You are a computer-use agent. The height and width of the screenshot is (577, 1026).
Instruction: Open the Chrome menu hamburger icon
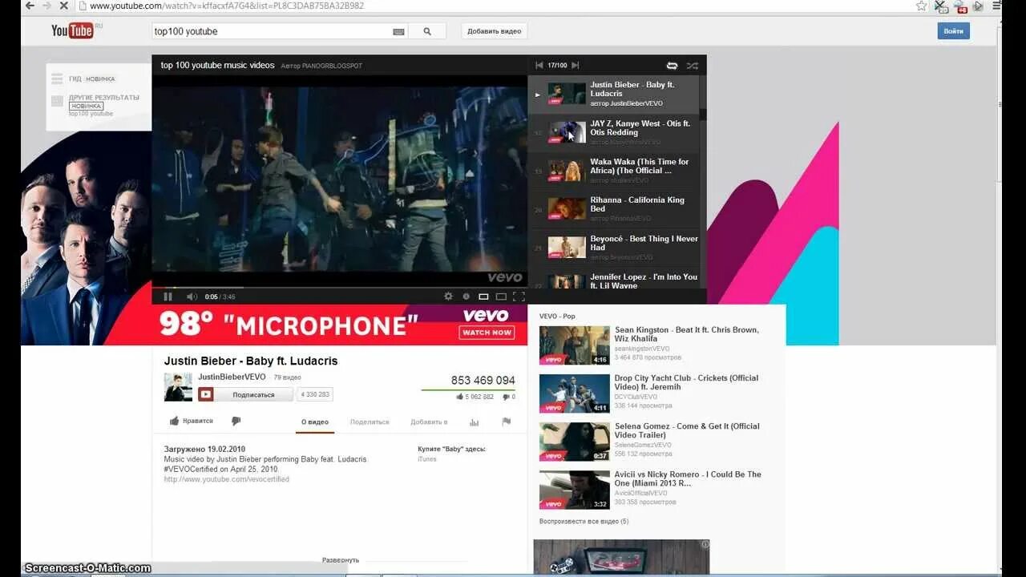pyautogui.click(x=997, y=6)
